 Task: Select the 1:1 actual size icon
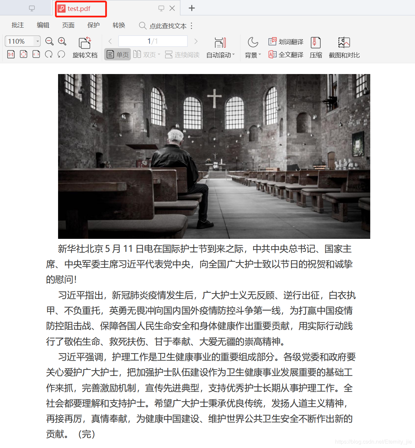[11, 54]
